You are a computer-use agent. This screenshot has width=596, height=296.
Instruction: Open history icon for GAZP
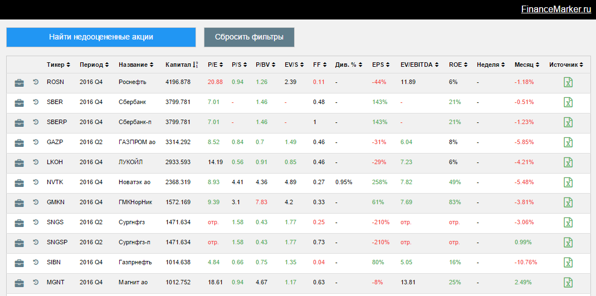[x=36, y=142]
